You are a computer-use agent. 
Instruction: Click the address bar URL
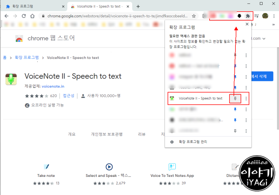(x=118, y=16)
